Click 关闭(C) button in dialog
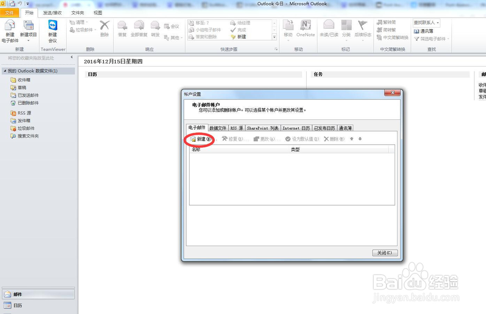 pyautogui.click(x=384, y=253)
